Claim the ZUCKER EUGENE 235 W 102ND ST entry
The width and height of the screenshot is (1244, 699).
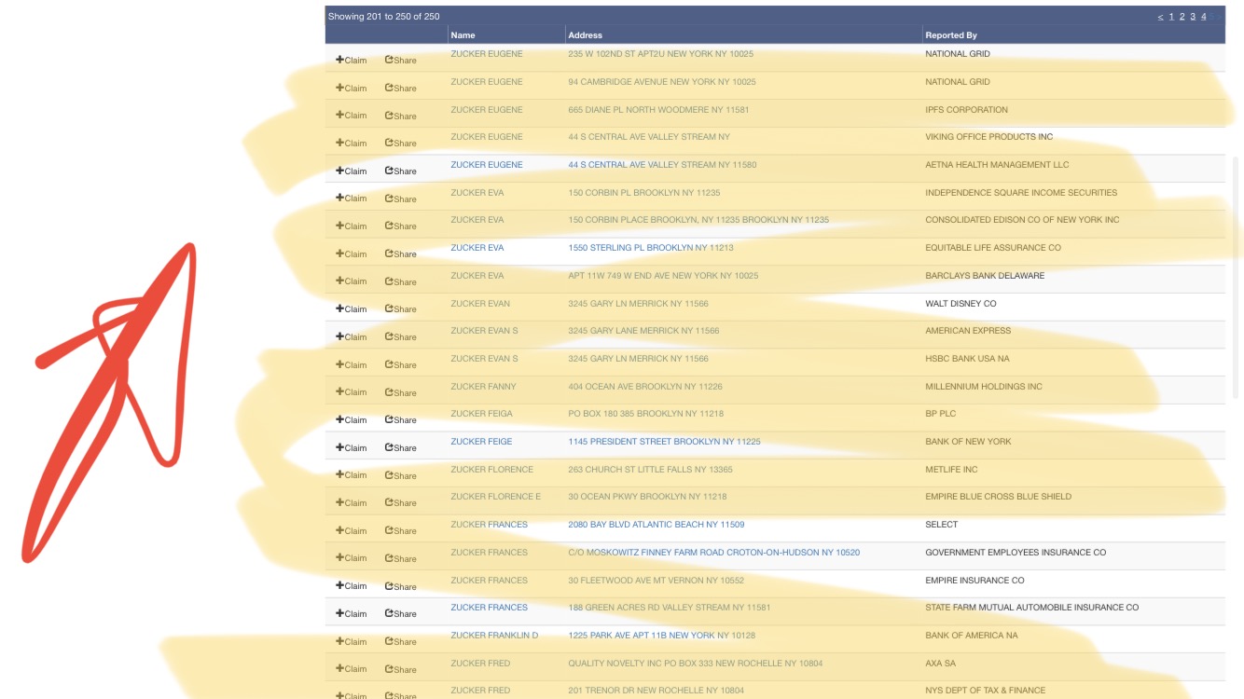click(352, 61)
